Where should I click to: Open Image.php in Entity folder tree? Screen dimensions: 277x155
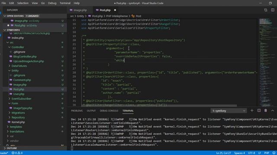20,85
